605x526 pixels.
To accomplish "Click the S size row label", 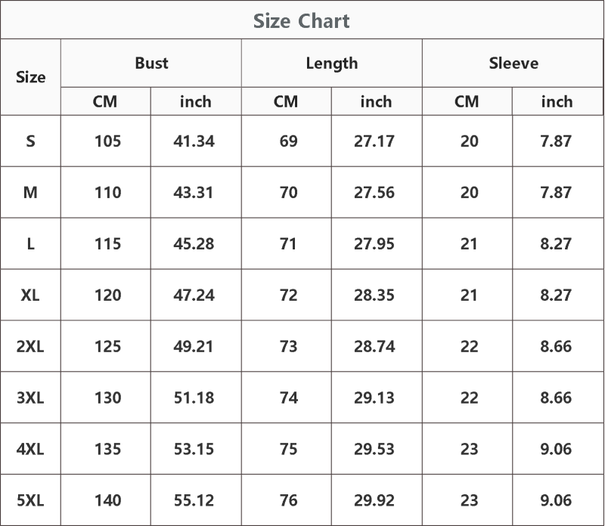I will [x=30, y=141].
